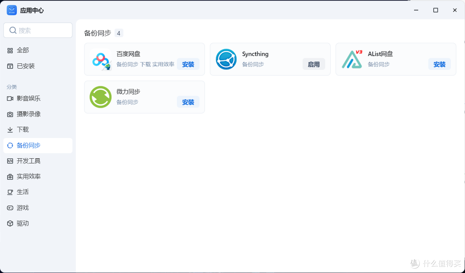Click the 已安装 box icon
The image size is (465, 273).
click(x=10, y=66)
